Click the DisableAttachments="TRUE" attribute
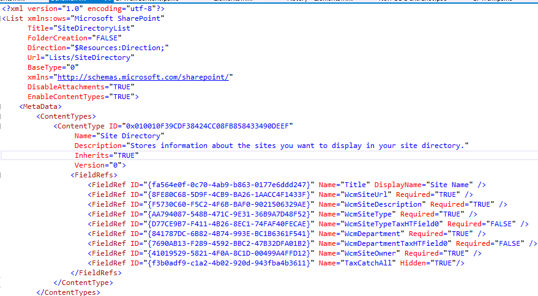The height and width of the screenshot is (296, 538). 81,87
